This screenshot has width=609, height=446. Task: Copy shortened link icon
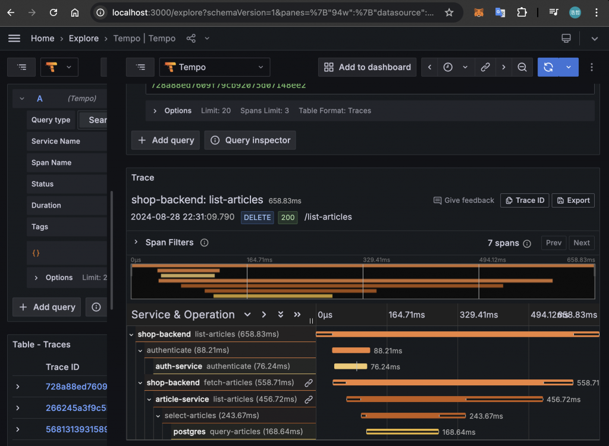coord(485,67)
